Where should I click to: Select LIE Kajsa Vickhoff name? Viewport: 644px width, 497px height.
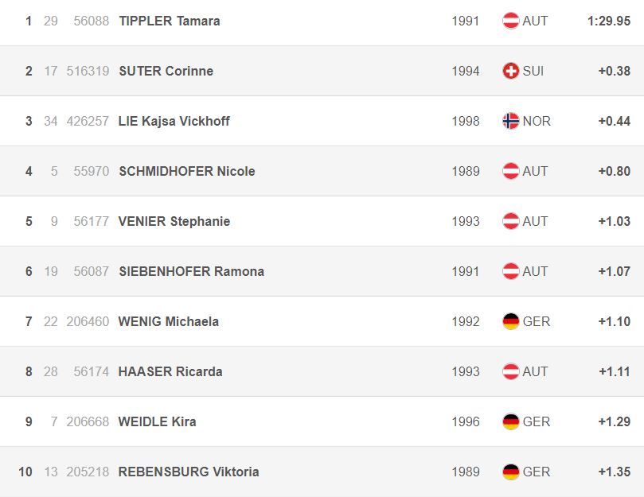174,121
